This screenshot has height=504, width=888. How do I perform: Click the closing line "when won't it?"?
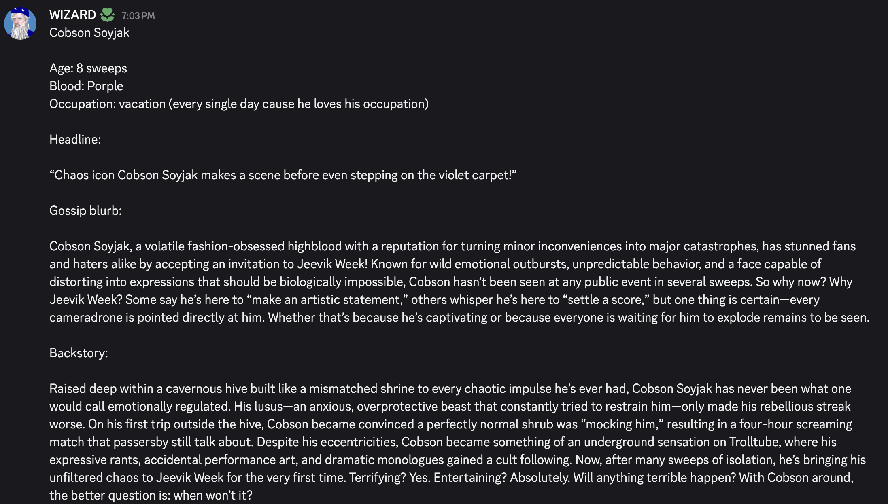[x=212, y=496]
